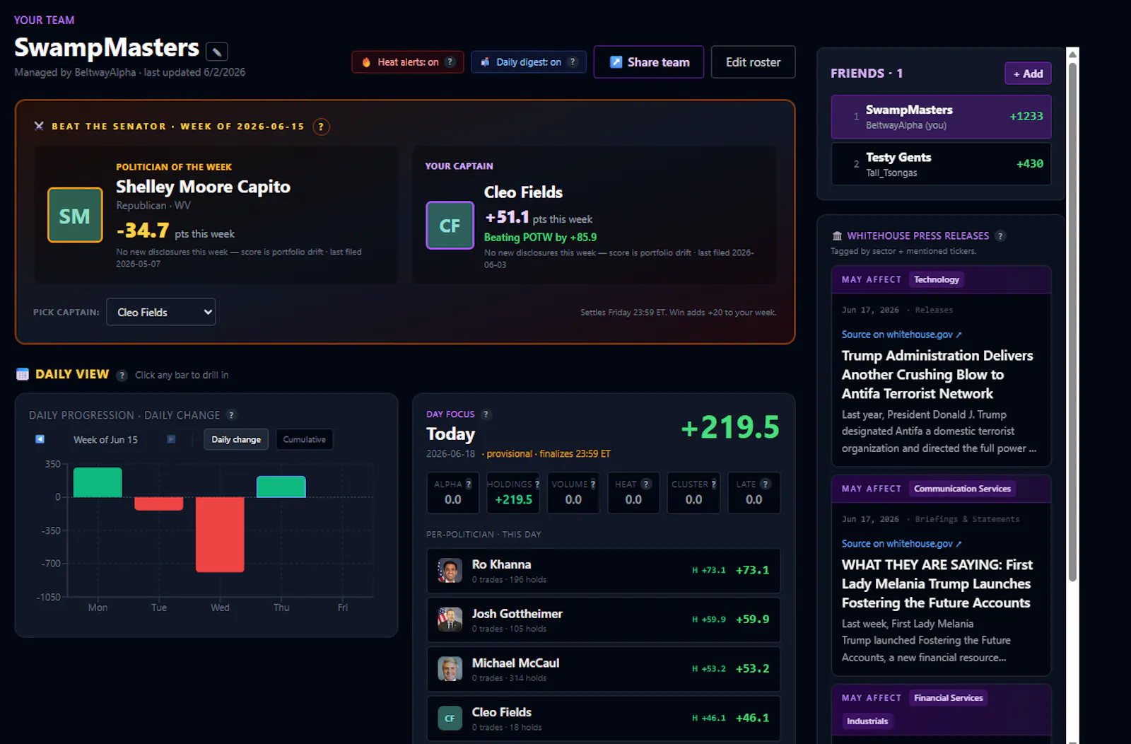This screenshot has height=744, width=1131.
Task: Click the CF captain avatar badge
Action: [450, 225]
